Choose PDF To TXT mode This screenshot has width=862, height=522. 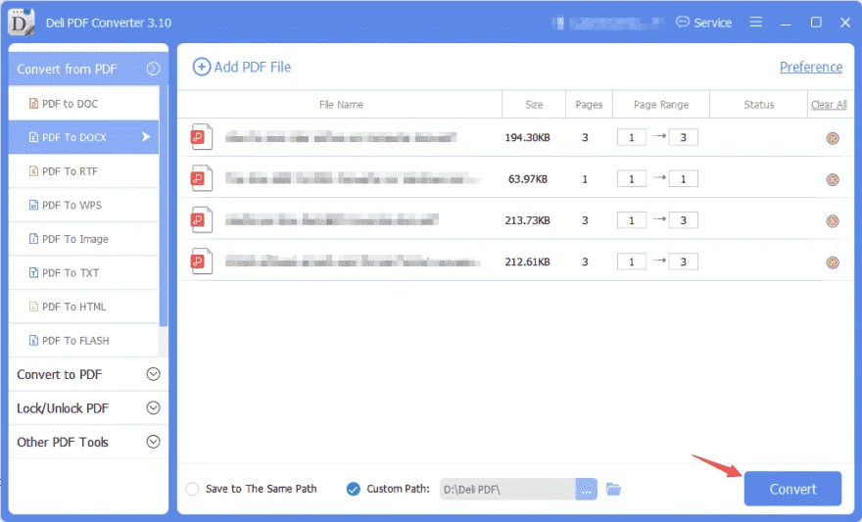83,272
